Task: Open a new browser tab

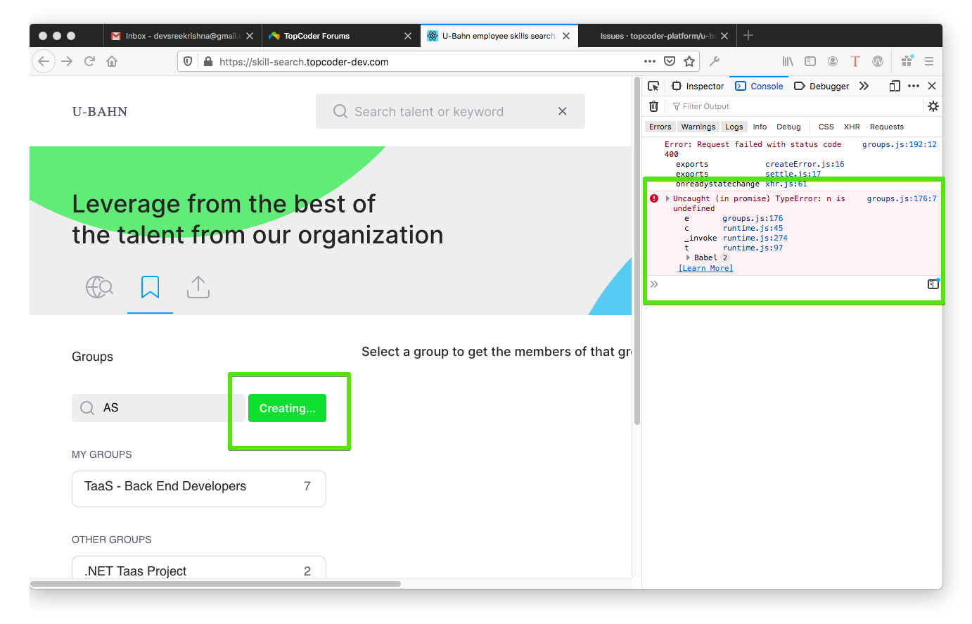Action: point(748,35)
